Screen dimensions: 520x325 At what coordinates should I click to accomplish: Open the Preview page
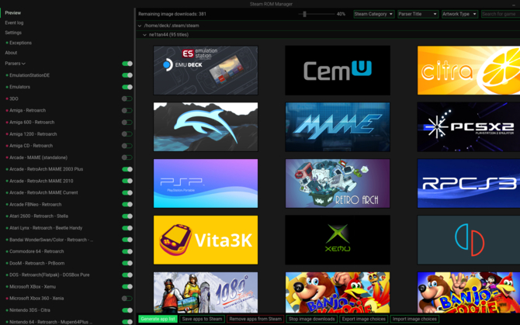click(x=13, y=13)
